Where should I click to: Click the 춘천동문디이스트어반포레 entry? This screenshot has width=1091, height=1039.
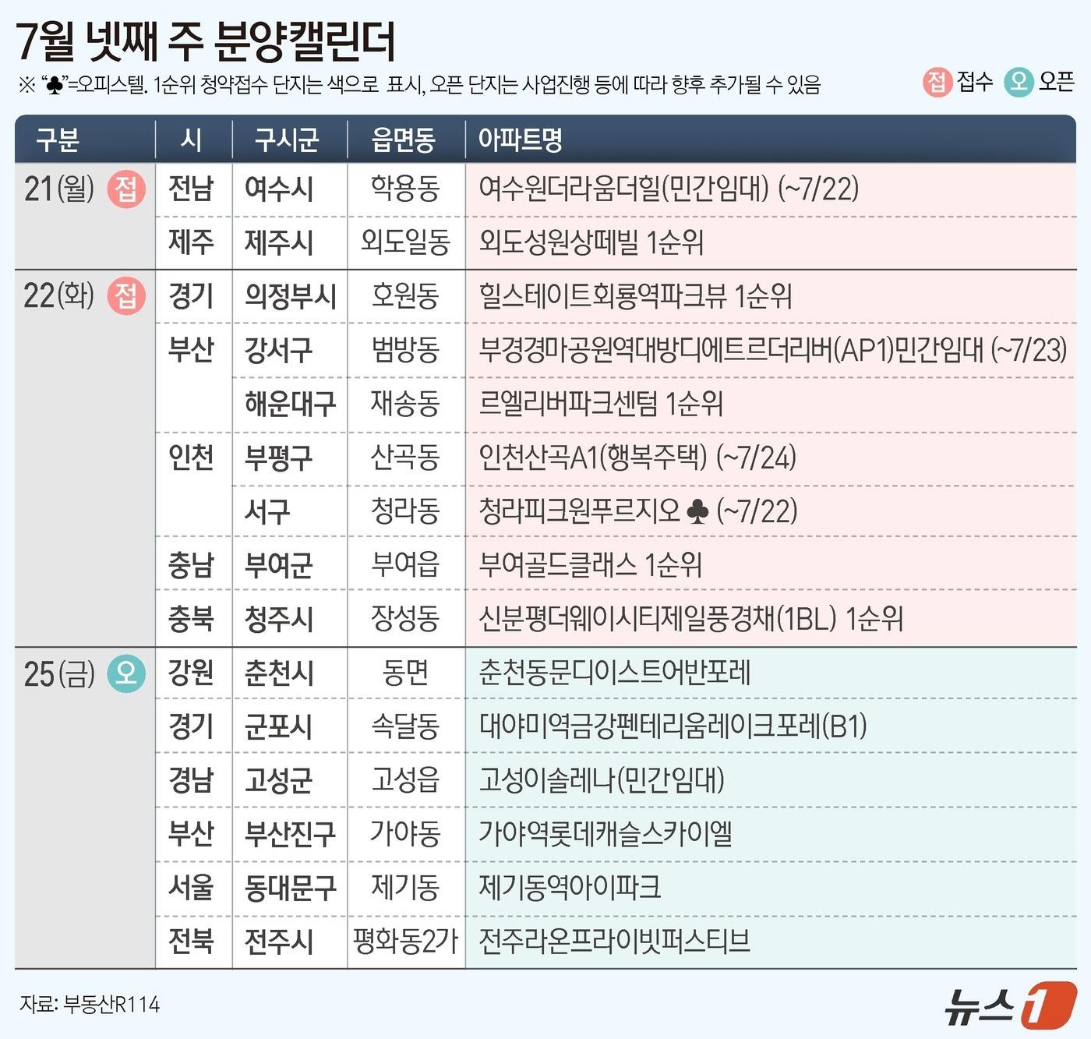point(614,673)
